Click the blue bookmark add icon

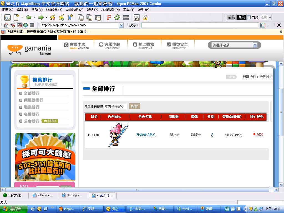[x=70, y=17]
